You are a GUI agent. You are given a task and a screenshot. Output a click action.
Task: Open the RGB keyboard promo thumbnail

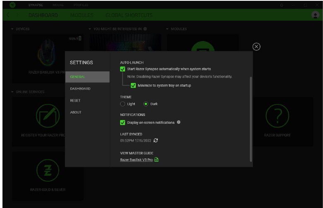click(125, 43)
